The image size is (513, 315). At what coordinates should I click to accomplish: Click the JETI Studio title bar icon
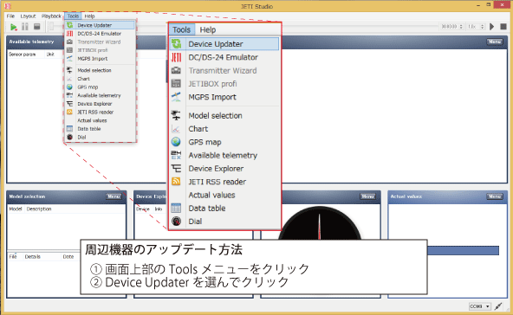pyautogui.click(x=8, y=6)
